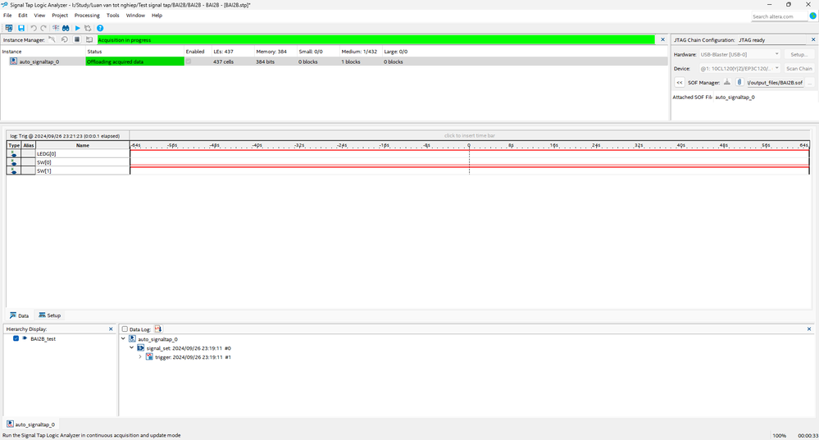This screenshot has width=819, height=440.
Task: Click the BAI2B_test hierarchy node icon
Action: coord(24,338)
